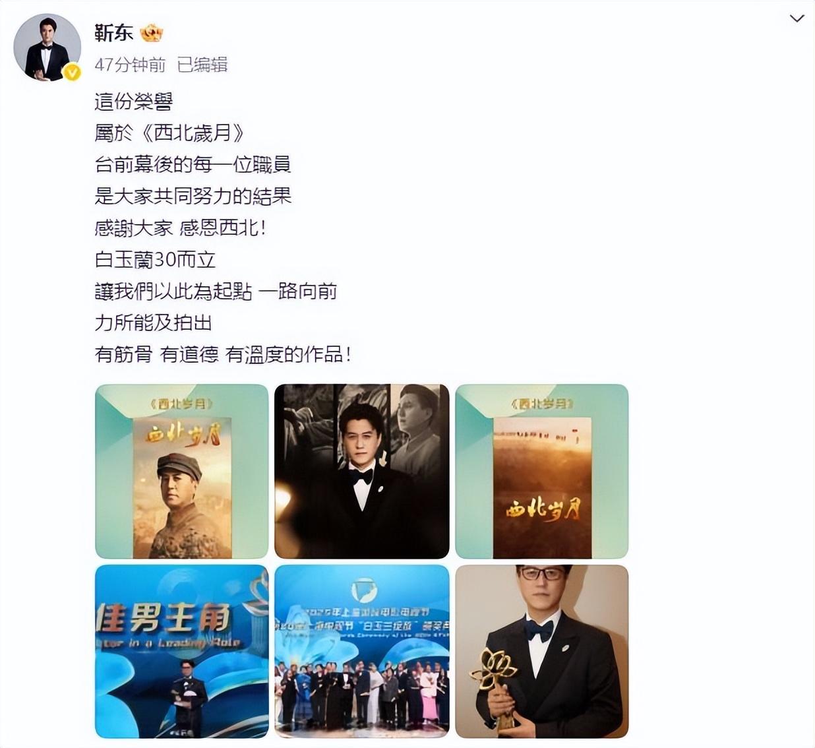Open the post options chevron at top right

tap(797, 18)
